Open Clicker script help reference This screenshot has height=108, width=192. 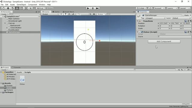(x=186, y=32)
